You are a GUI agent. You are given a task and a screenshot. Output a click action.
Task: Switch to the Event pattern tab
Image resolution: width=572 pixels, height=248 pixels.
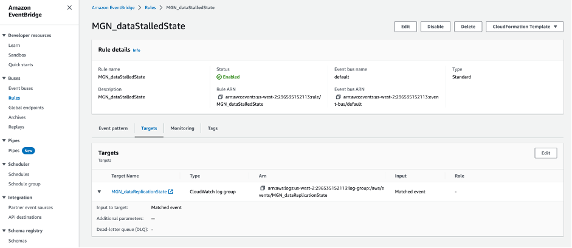coord(113,128)
